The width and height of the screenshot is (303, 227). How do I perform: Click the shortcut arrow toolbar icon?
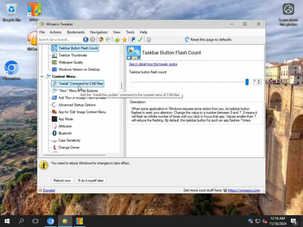click(133, 40)
